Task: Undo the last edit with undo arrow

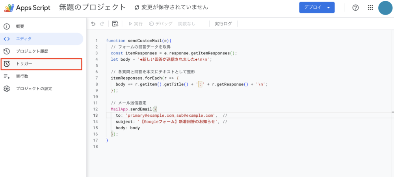Action: [x=93, y=24]
